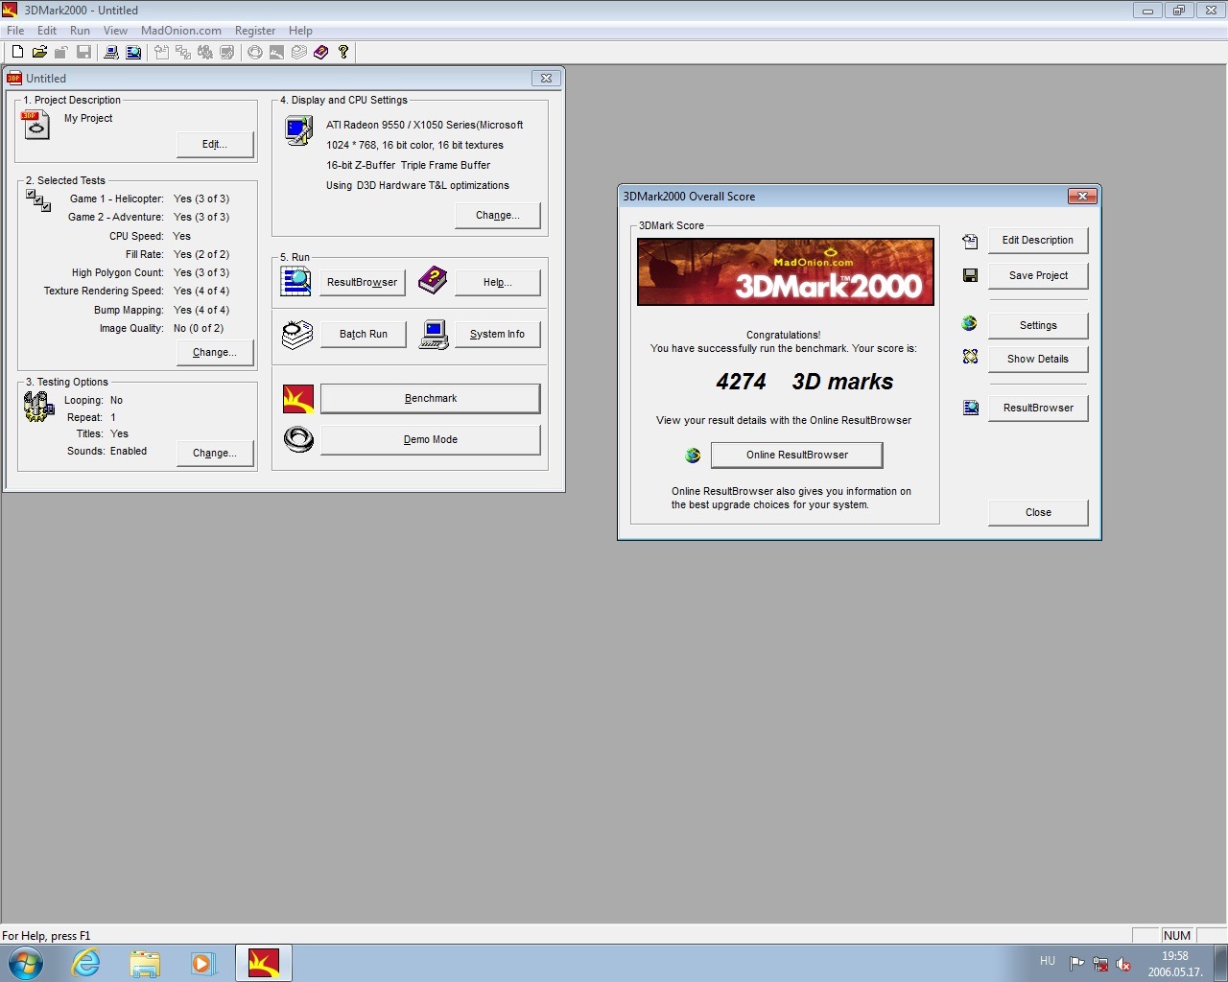Click the network status tray icon
The height and width of the screenshot is (982, 1228).
click(1100, 965)
